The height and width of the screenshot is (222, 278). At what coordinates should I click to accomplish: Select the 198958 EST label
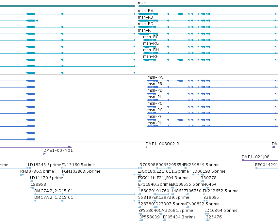tap(38, 184)
